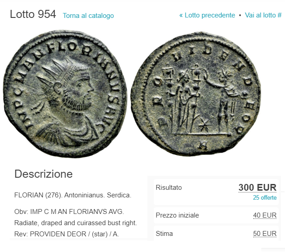The height and width of the screenshot is (252, 285).
Task: Open the Vai al lotto # link
Action: point(263,15)
